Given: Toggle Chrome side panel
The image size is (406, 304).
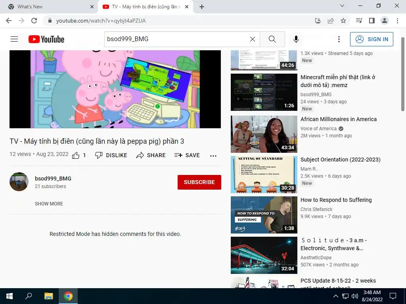Looking at the screenshot, I should pyautogui.click(x=372, y=21).
